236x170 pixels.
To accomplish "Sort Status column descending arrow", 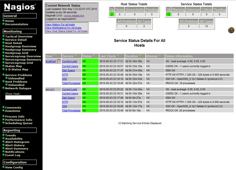I will [97, 56].
